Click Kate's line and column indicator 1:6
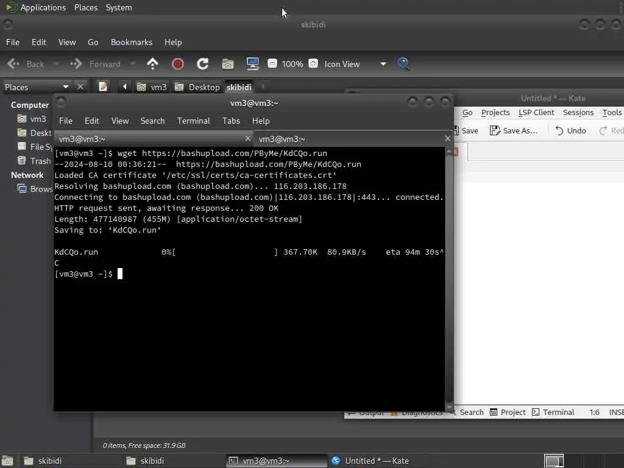The width and height of the screenshot is (624, 468). tap(594, 413)
